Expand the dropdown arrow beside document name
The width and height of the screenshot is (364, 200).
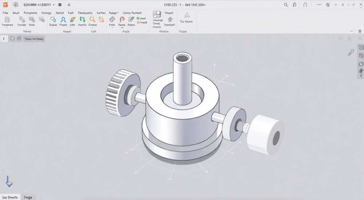tap(54, 5)
